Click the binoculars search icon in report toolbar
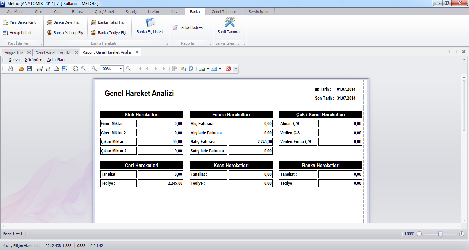 [x=11, y=69]
